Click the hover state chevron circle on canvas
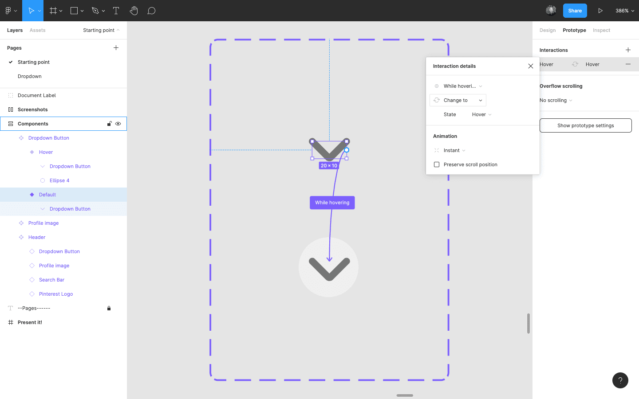 [329, 267]
